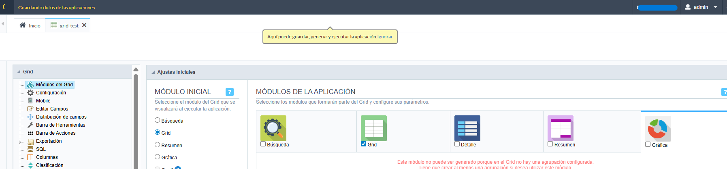The height and width of the screenshot is (169, 727).
Task: Switch to the Inicio tab
Action: point(30,25)
